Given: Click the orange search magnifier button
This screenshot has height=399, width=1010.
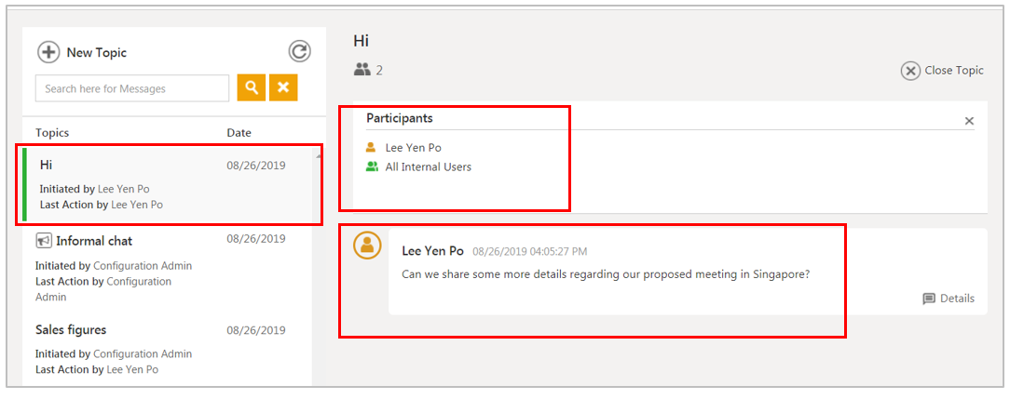Looking at the screenshot, I should tap(251, 88).
